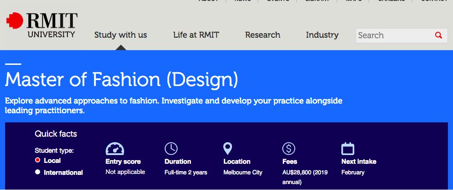Image resolution: width=453 pixels, height=190 pixels.
Task: Click the red search magnifier icon
Action: point(438,35)
